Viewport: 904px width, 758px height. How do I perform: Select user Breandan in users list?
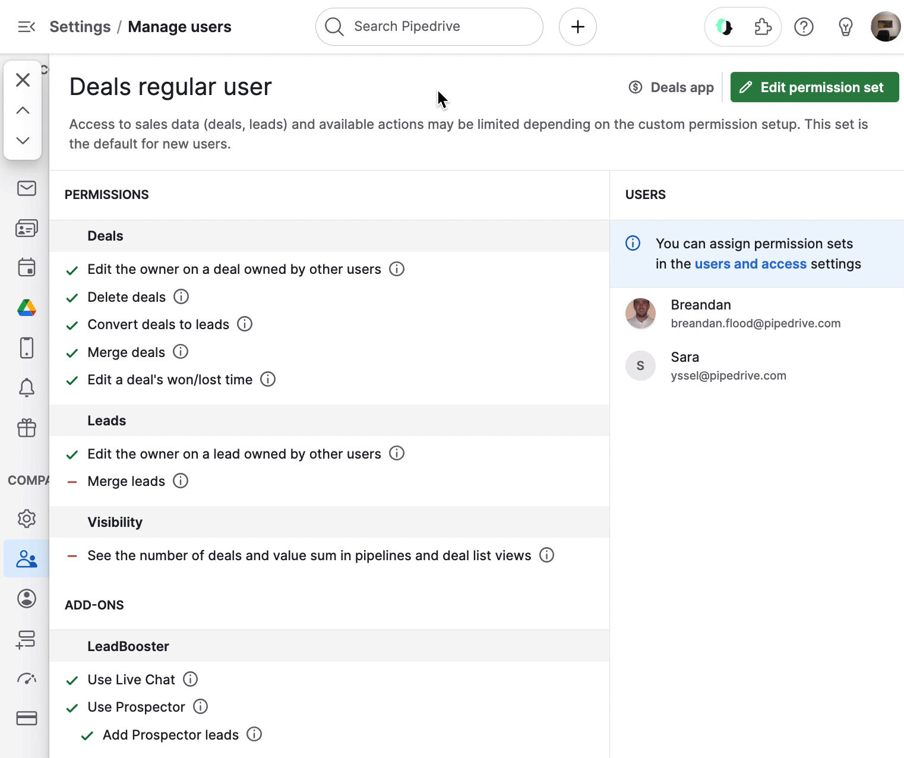point(757,314)
